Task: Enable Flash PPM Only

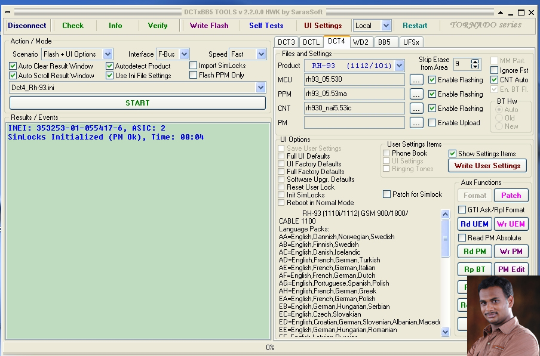Action: point(193,75)
